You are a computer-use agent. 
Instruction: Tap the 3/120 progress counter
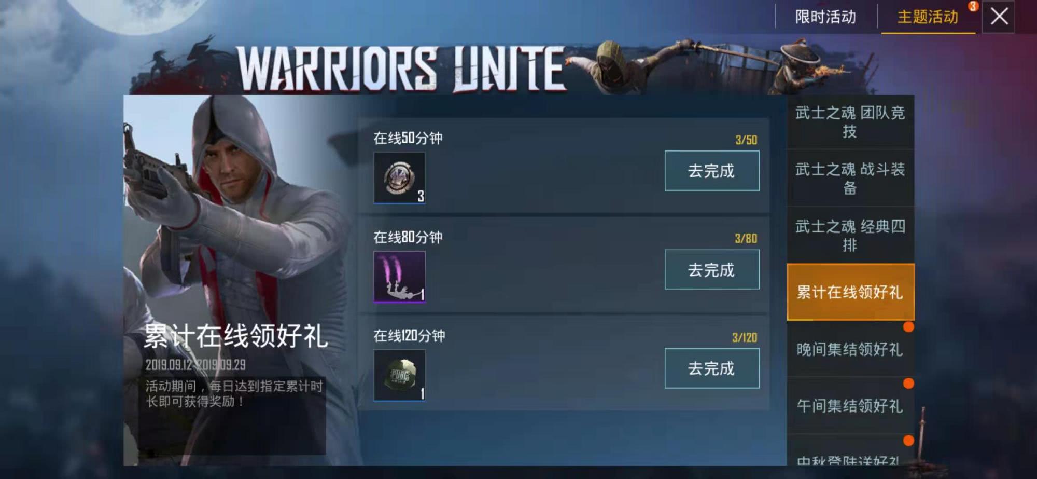[745, 337]
